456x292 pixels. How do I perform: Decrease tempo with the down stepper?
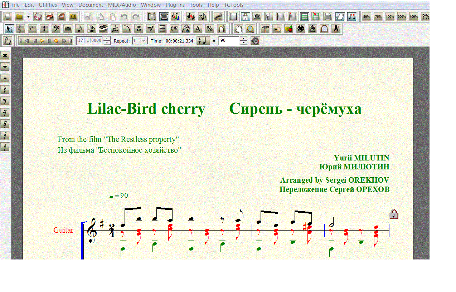click(244, 43)
